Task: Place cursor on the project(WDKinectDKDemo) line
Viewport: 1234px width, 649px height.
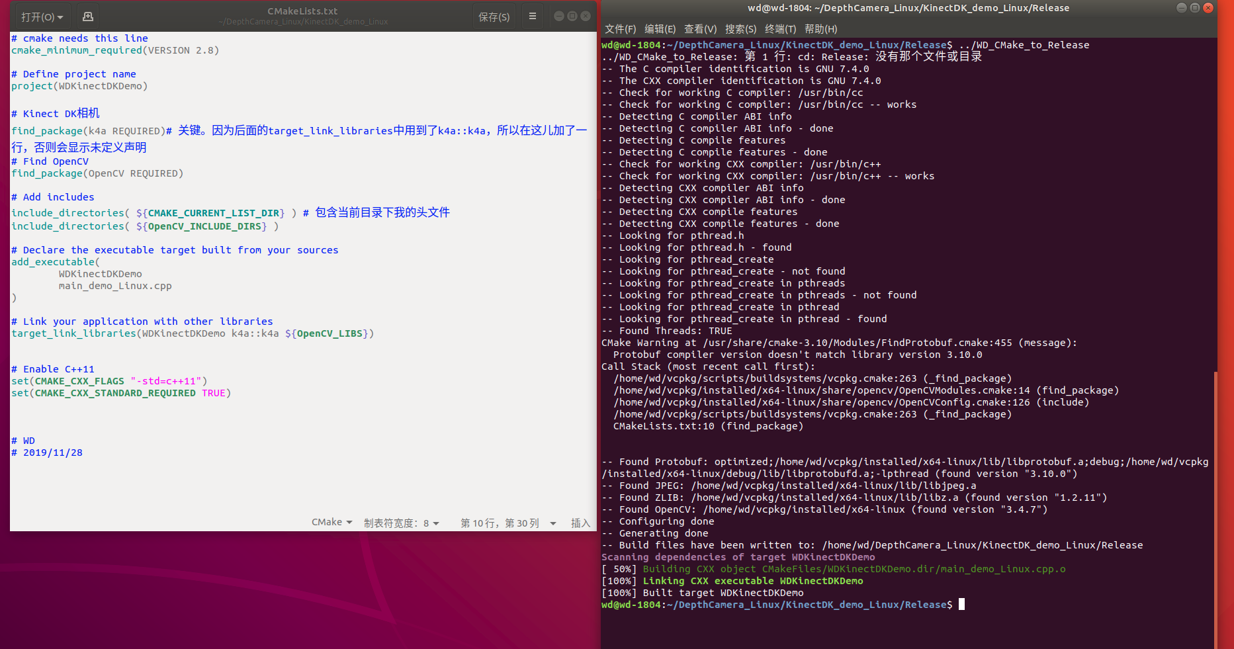Action: click(x=79, y=86)
